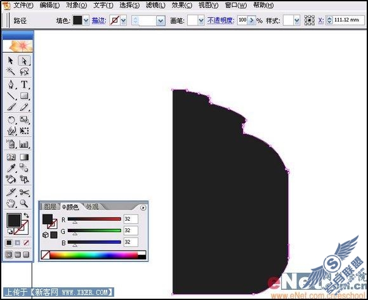
Task: Click the 描边 link in control bar
Action: pos(99,21)
